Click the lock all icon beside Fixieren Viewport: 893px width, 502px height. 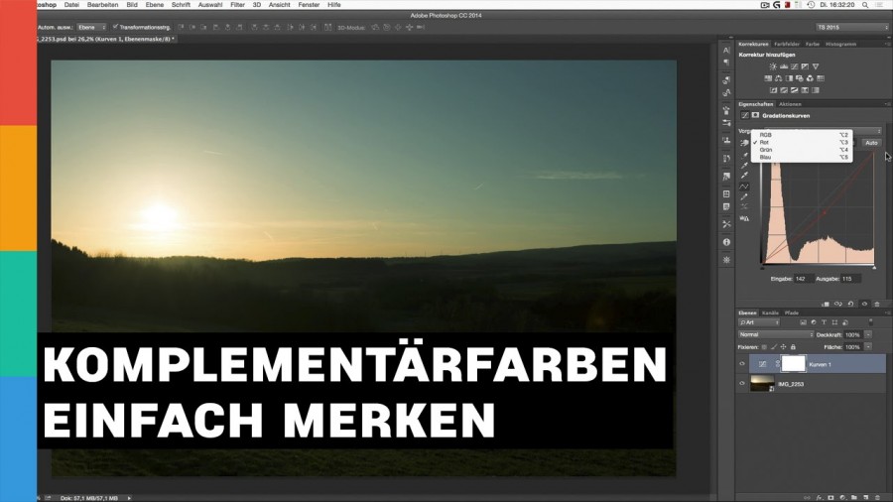coord(793,347)
